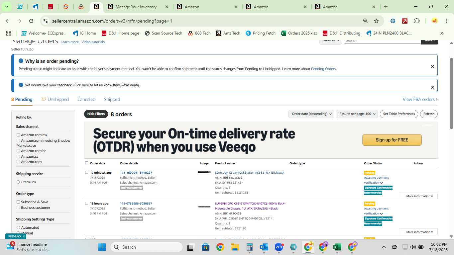Open a new browser tab
This screenshot has height=255, width=454.
(x=386, y=7)
